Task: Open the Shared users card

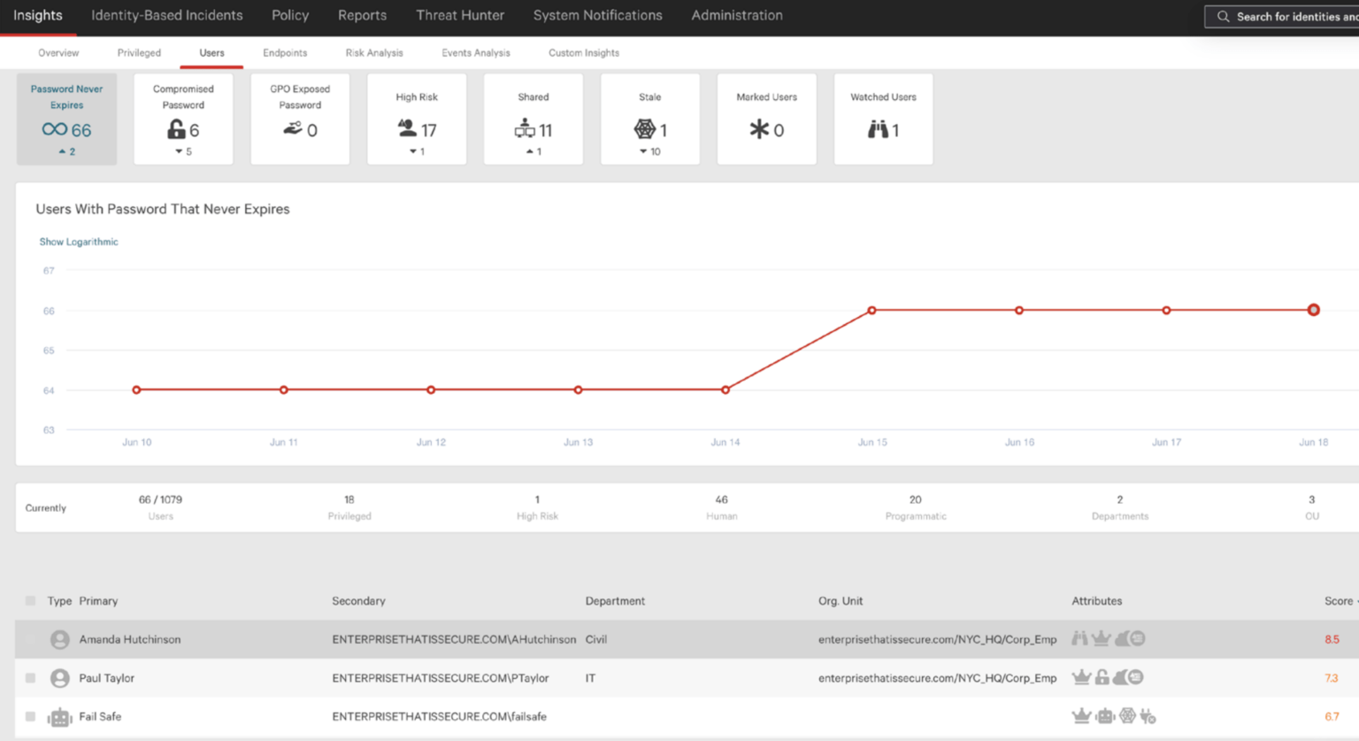Action: pyautogui.click(x=533, y=119)
